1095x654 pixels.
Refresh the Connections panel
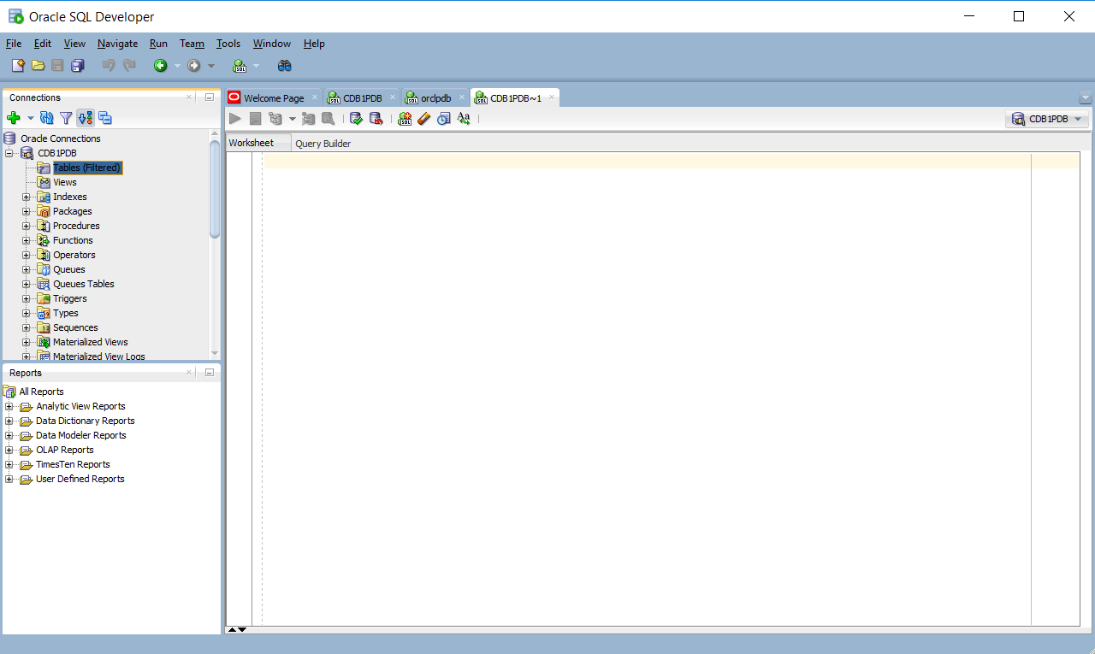coord(47,118)
